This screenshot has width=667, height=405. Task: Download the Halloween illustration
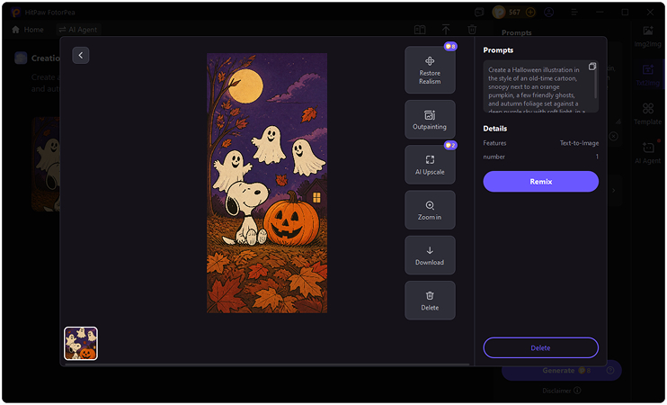point(430,255)
